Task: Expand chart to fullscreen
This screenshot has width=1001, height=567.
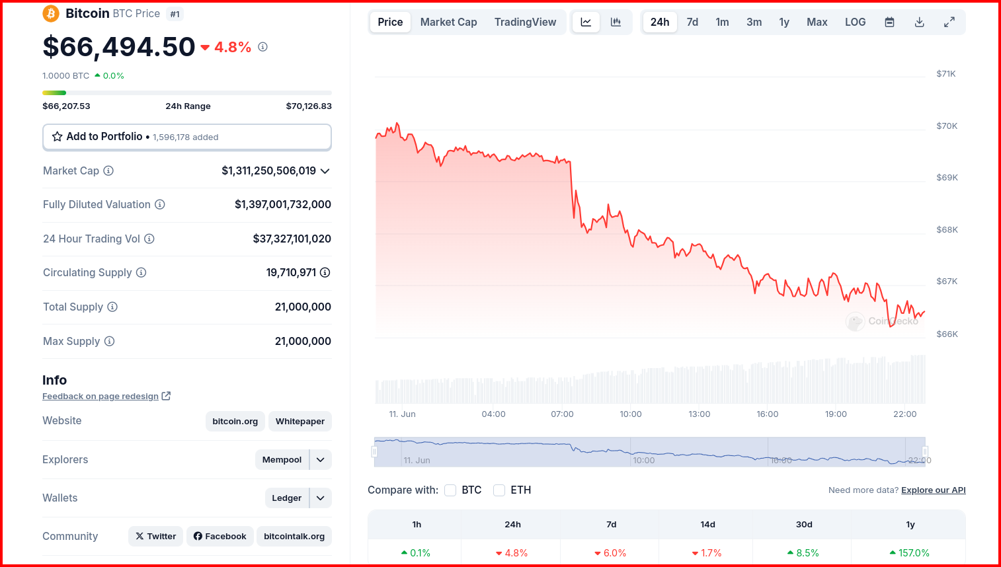Action: click(x=949, y=22)
